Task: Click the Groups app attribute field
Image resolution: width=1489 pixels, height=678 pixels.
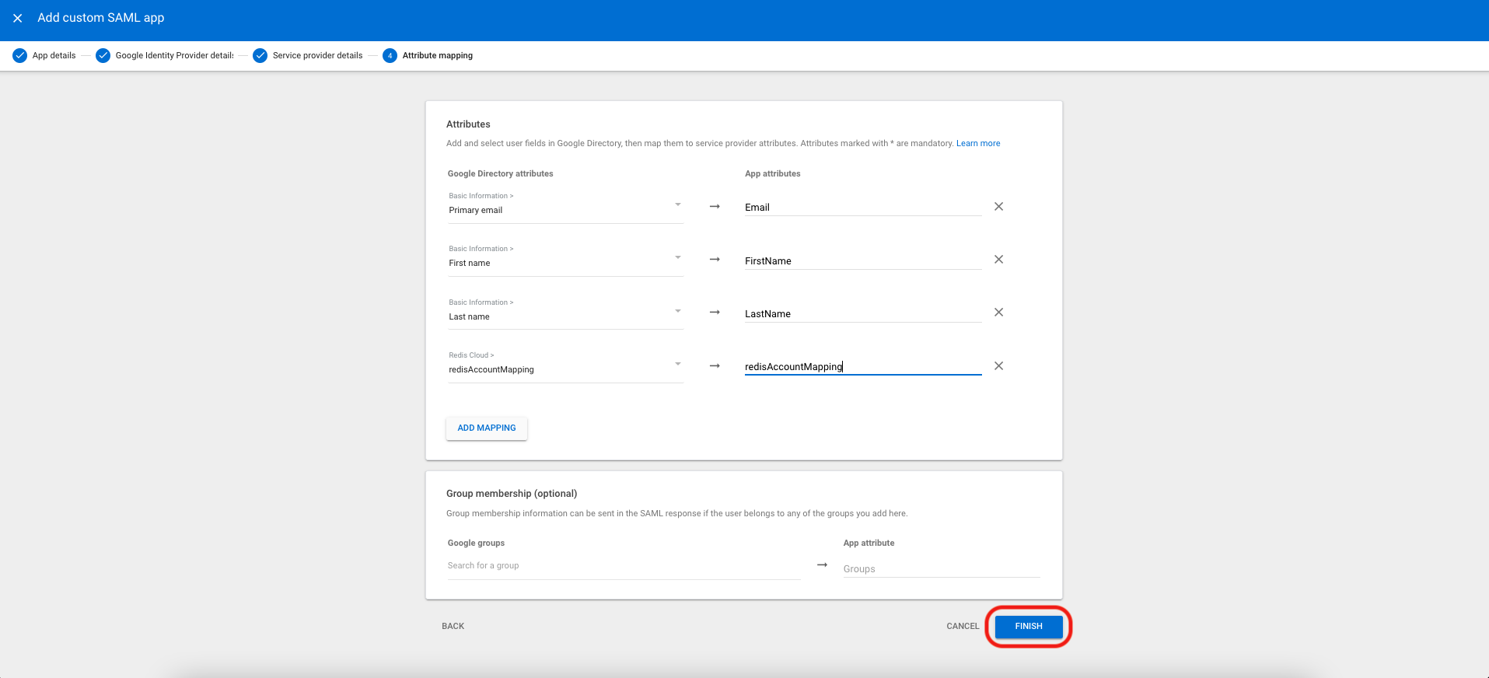Action: 941,569
